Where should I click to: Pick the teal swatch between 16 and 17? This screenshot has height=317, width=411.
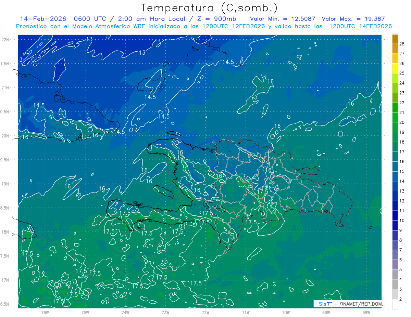395,157
